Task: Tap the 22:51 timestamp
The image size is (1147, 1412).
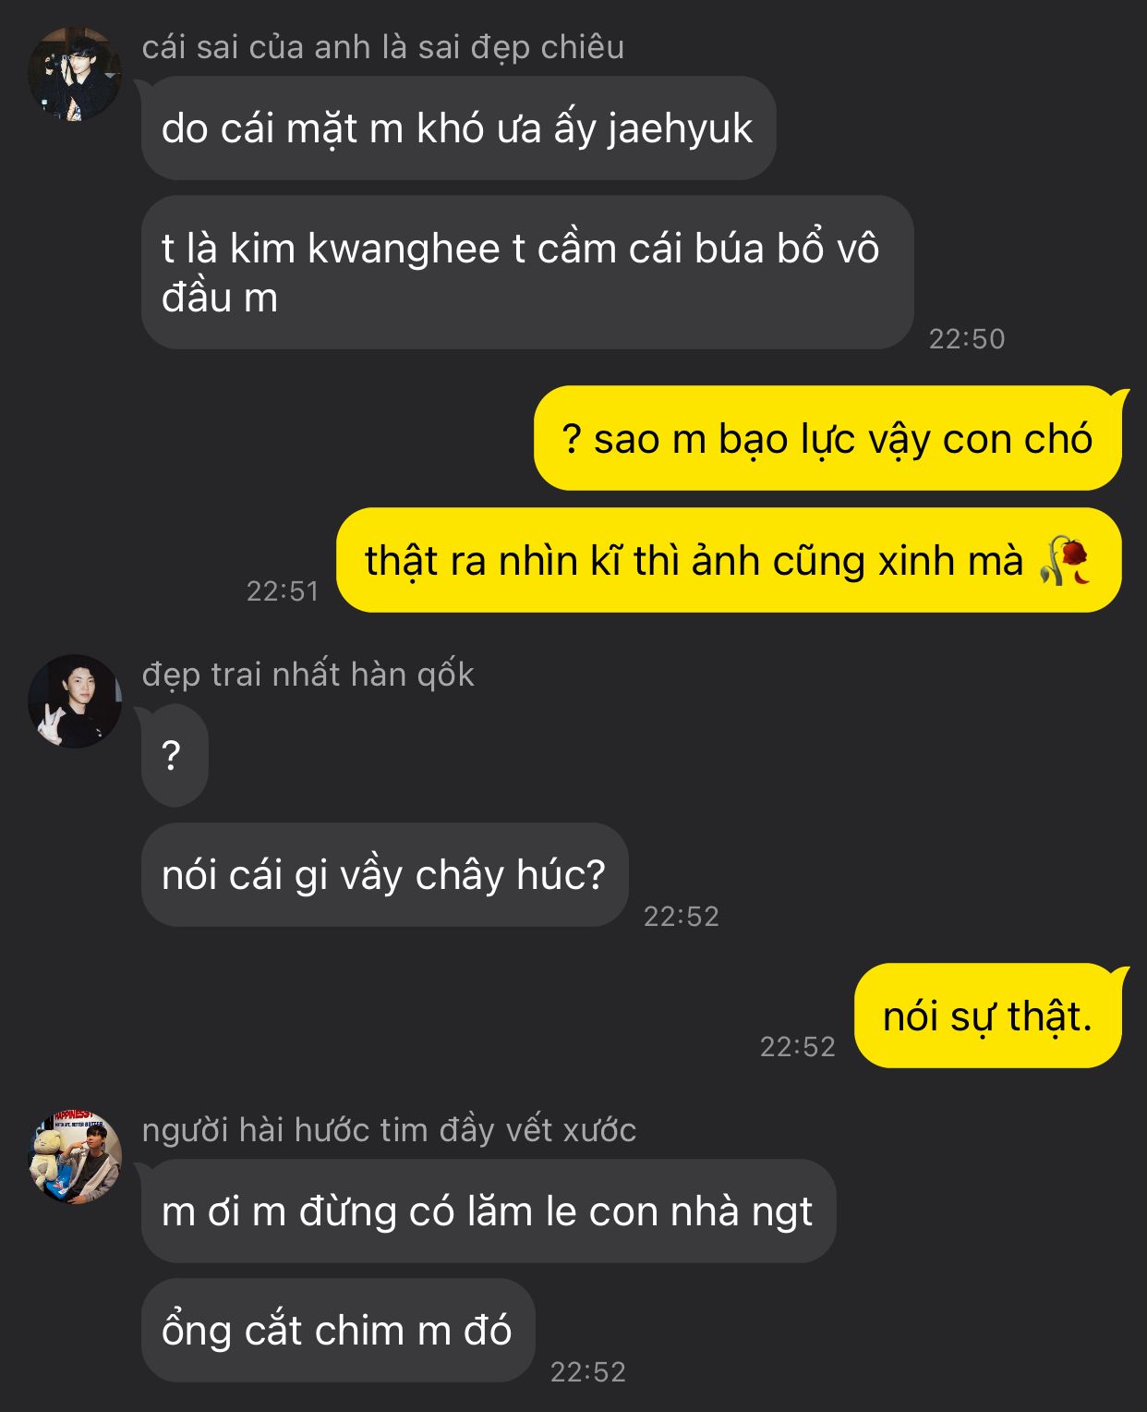Action: pyautogui.click(x=283, y=590)
